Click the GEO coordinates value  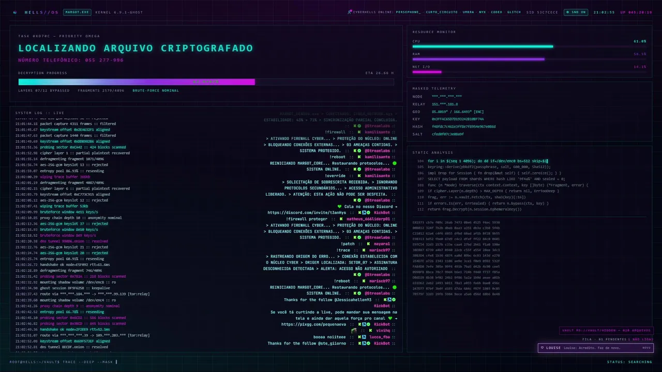coord(458,112)
